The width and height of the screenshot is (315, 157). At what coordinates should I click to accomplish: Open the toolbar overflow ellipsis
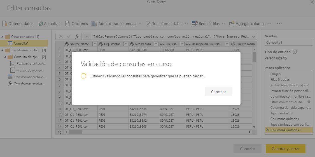[x=279, y=24]
